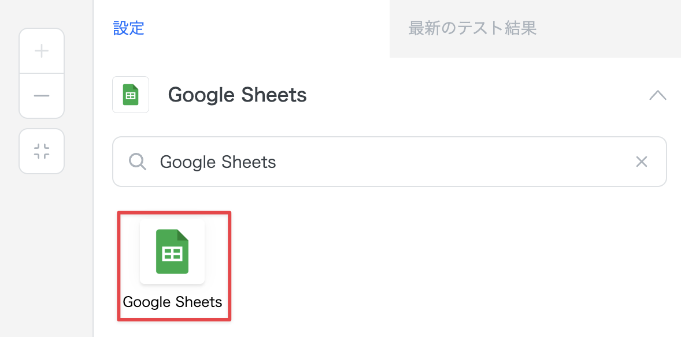This screenshot has width=681, height=337.
Task: Click the Google Sheets label below the tile
Action: click(172, 302)
